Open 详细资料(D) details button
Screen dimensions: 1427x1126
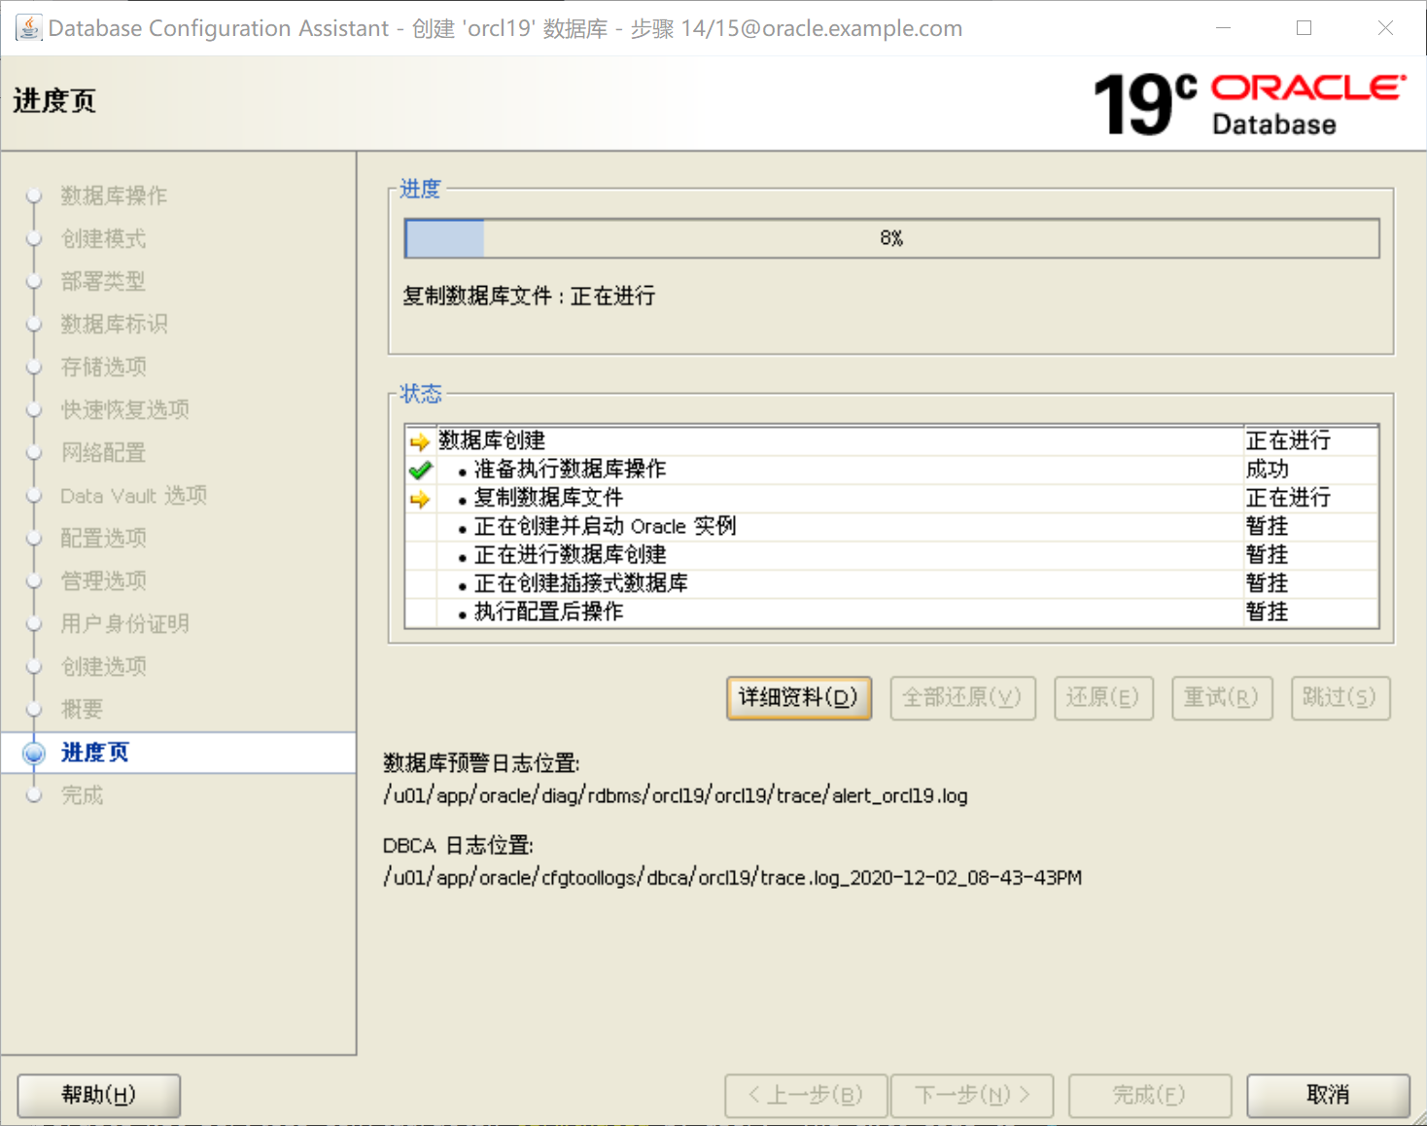[799, 698]
